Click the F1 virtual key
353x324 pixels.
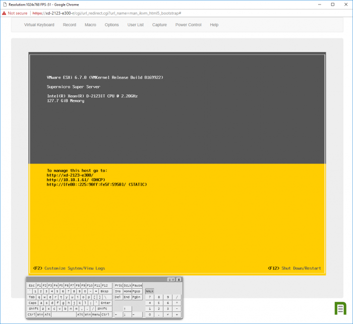pyautogui.click(x=39, y=286)
